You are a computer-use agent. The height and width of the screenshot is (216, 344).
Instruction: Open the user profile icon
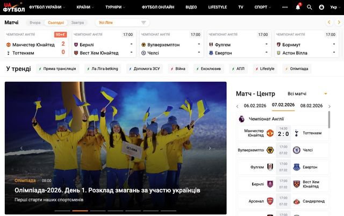(x=321, y=8)
